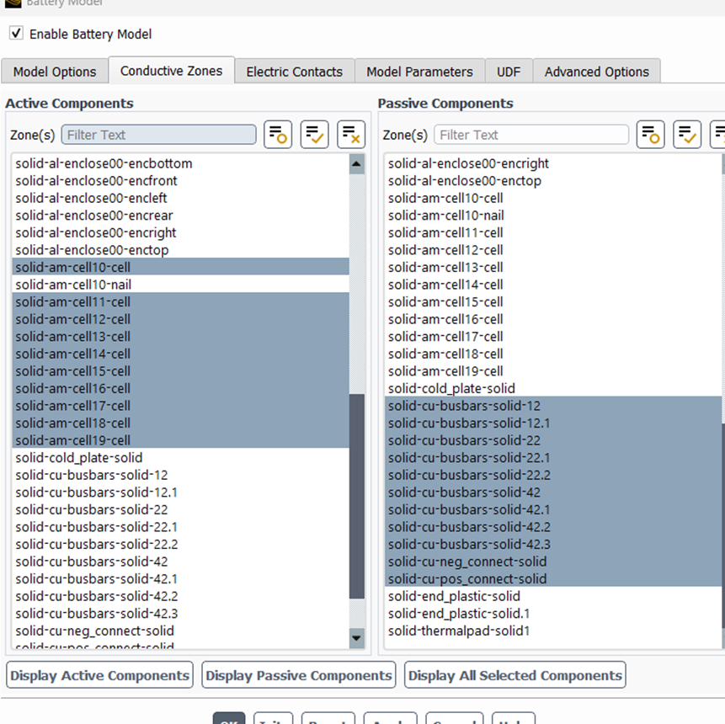Select all shown zones in Active Components
The height and width of the screenshot is (724, 725).
point(314,135)
